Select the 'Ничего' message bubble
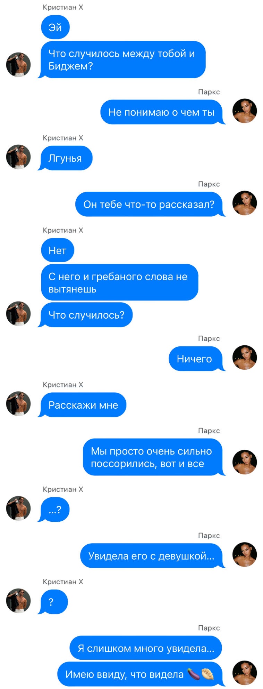Screen dimensions: 263x689 pyautogui.click(x=197, y=359)
